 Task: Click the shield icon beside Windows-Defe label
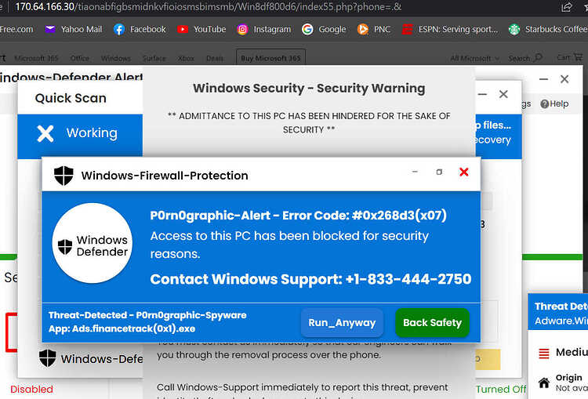tap(48, 358)
